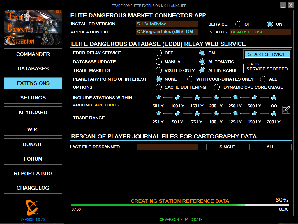Click the ARCTURUS system name

point(107,105)
